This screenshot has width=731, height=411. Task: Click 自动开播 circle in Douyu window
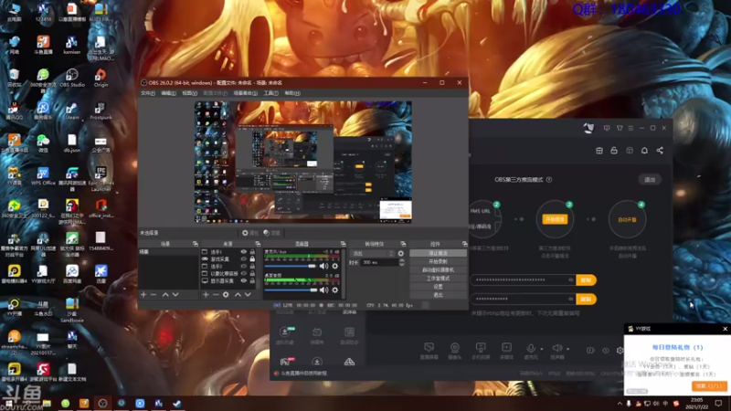click(x=627, y=219)
